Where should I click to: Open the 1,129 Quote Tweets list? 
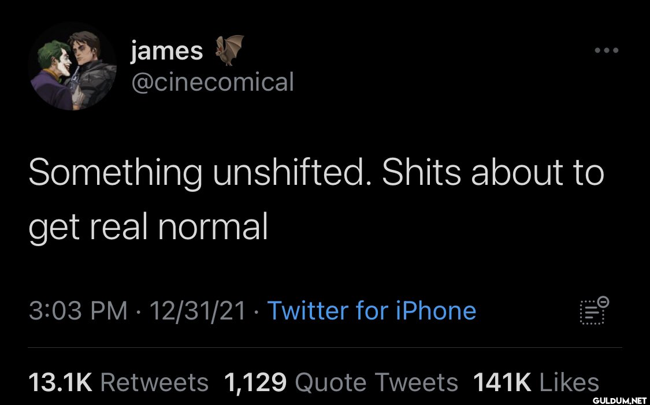[x=341, y=382]
